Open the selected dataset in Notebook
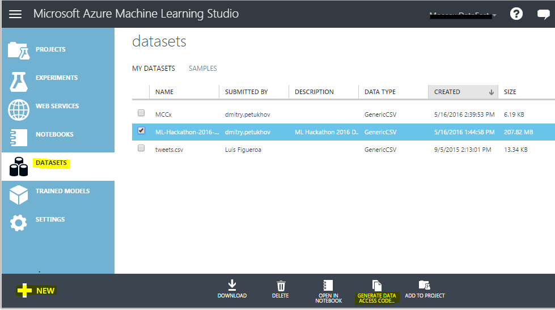The image size is (555, 310). click(x=328, y=292)
